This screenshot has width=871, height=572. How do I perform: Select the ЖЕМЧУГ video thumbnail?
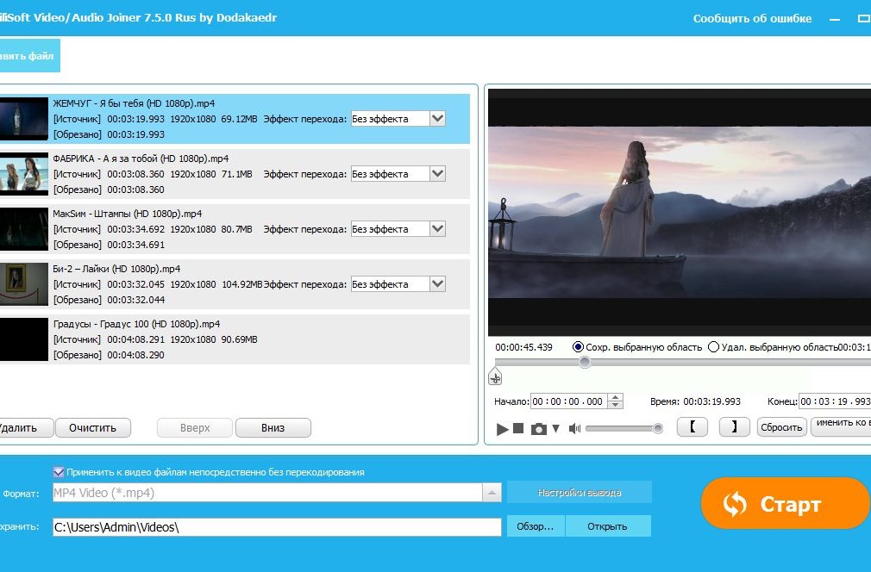pyautogui.click(x=24, y=119)
